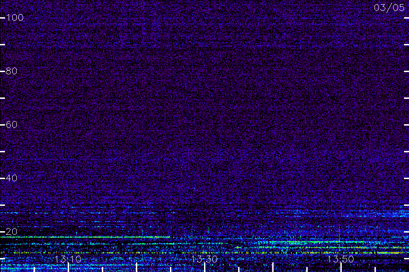Click the 20 frequency axis label
This screenshot has height=272, width=409.
[11, 231]
